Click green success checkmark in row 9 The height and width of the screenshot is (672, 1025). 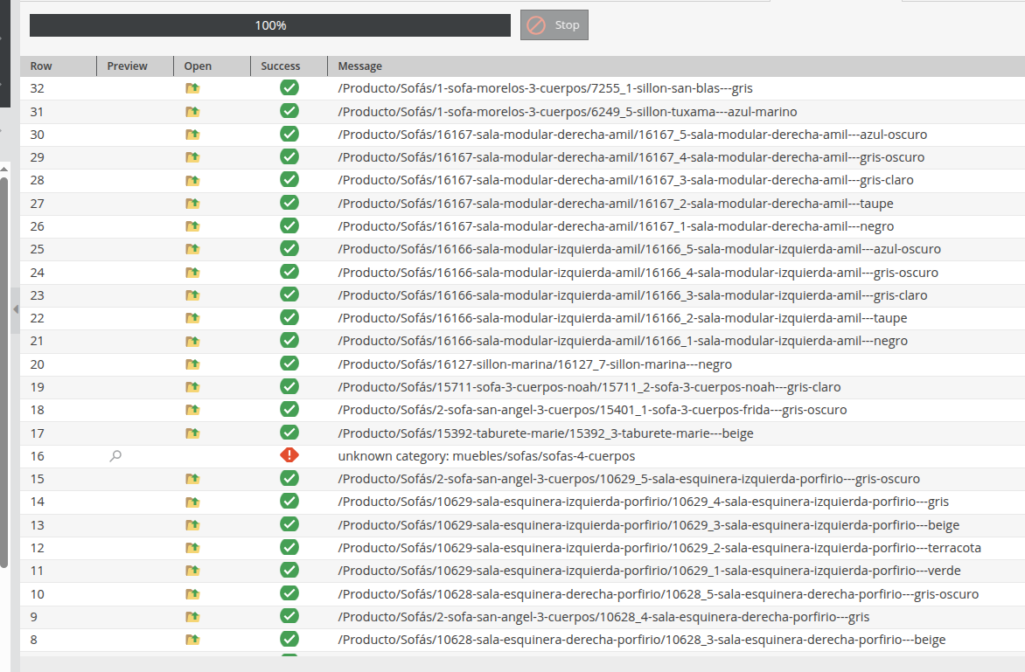289,617
